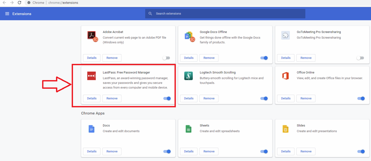The width and height of the screenshot is (371, 161).
Task: Enable GoToMeeting Pro Screensharing toggle
Action: (x=360, y=58)
